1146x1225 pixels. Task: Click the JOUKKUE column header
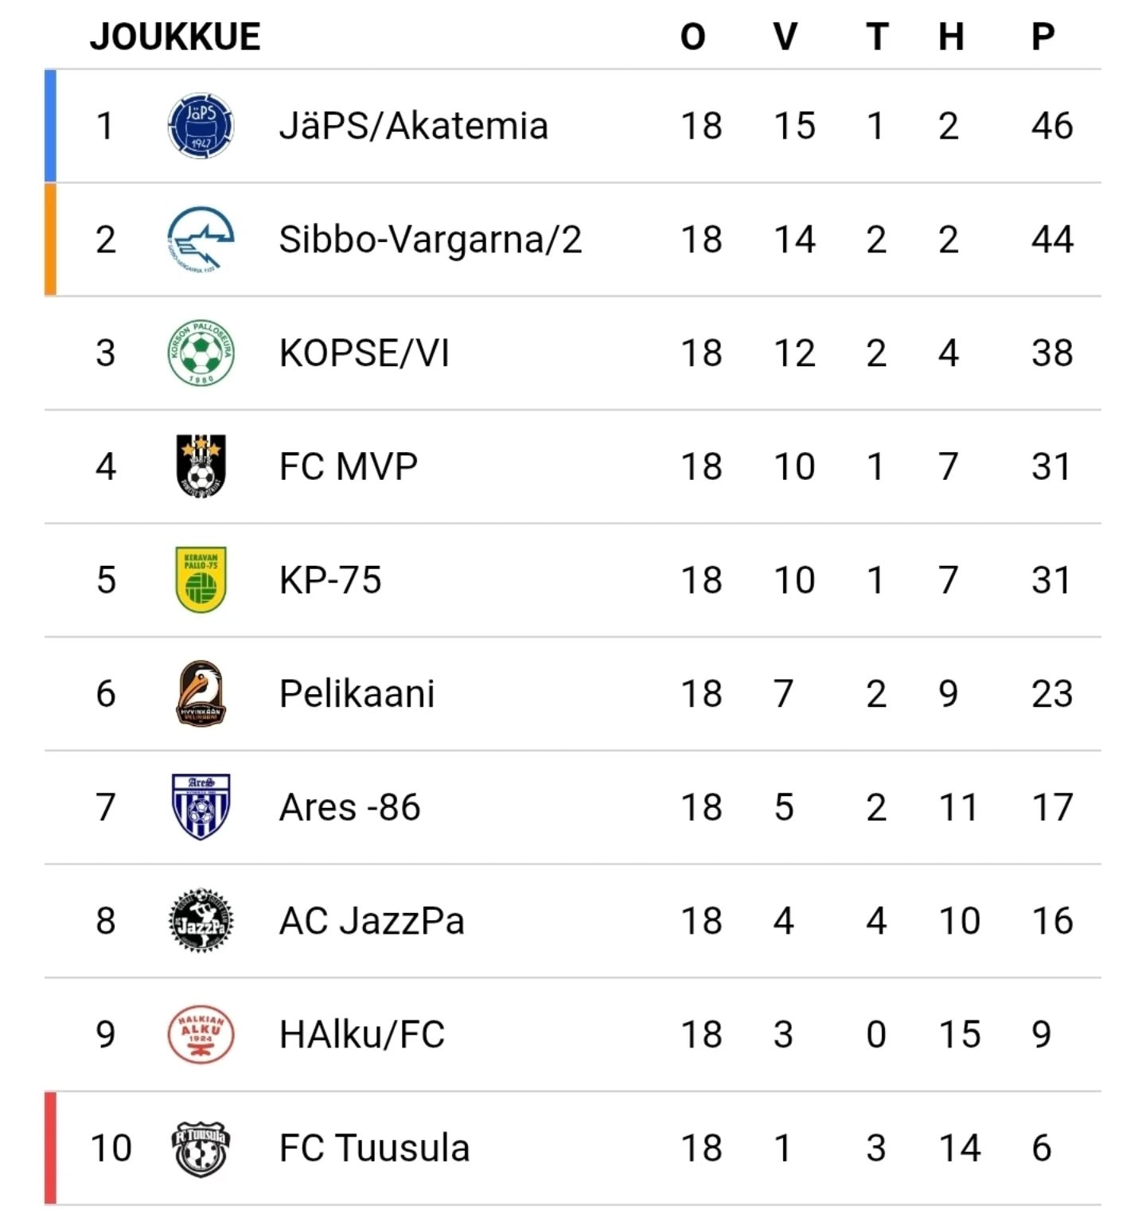point(175,37)
